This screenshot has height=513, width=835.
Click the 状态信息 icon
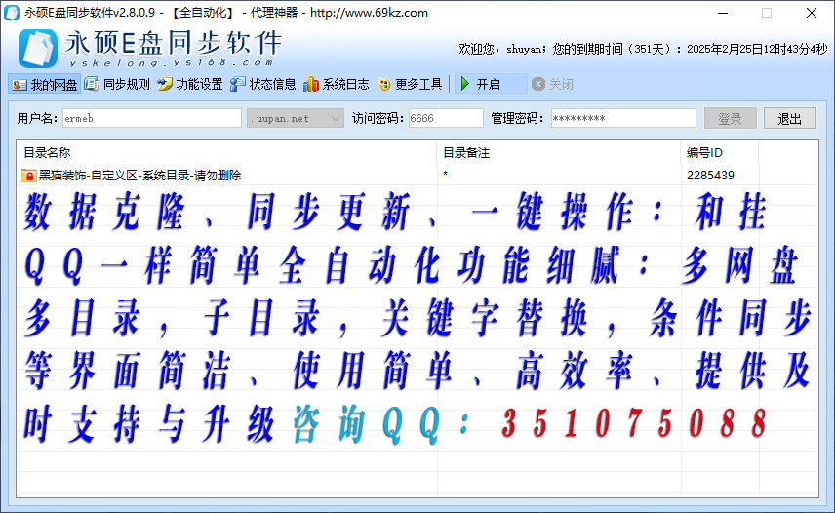pyautogui.click(x=238, y=85)
